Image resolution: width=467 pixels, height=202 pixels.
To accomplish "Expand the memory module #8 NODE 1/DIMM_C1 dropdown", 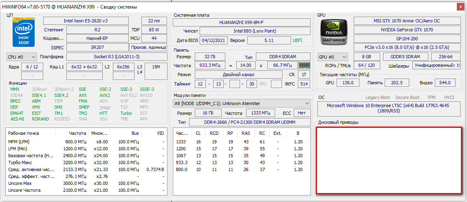I will pyautogui.click(x=243, y=103).
